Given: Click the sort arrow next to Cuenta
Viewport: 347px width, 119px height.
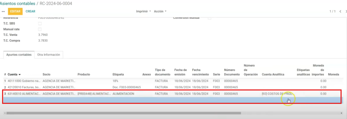Looking at the screenshot, I should [x=20, y=74].
